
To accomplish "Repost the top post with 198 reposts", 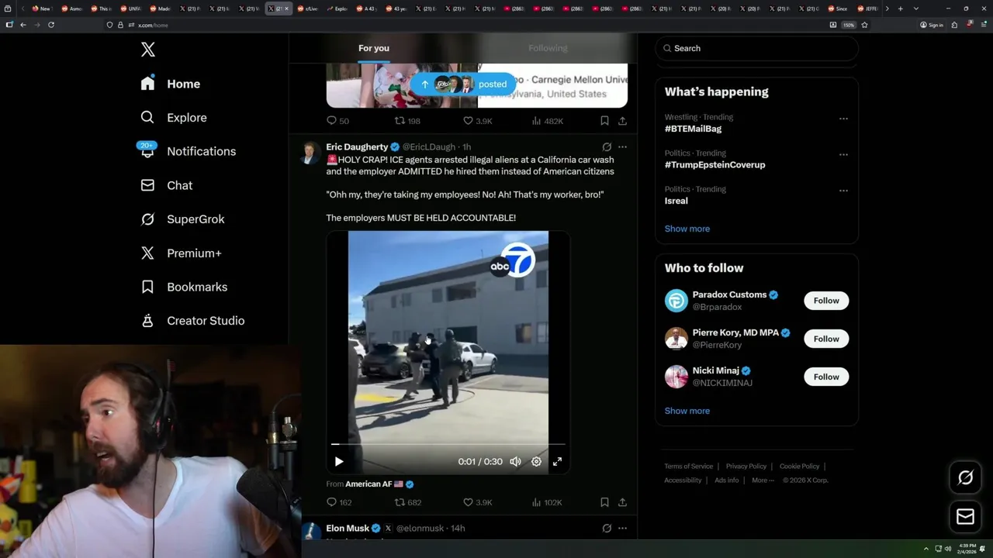I will [x=407, y=121].
